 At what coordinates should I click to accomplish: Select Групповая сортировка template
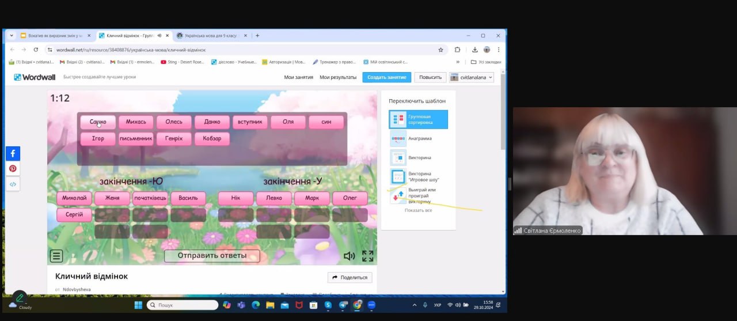418,119
